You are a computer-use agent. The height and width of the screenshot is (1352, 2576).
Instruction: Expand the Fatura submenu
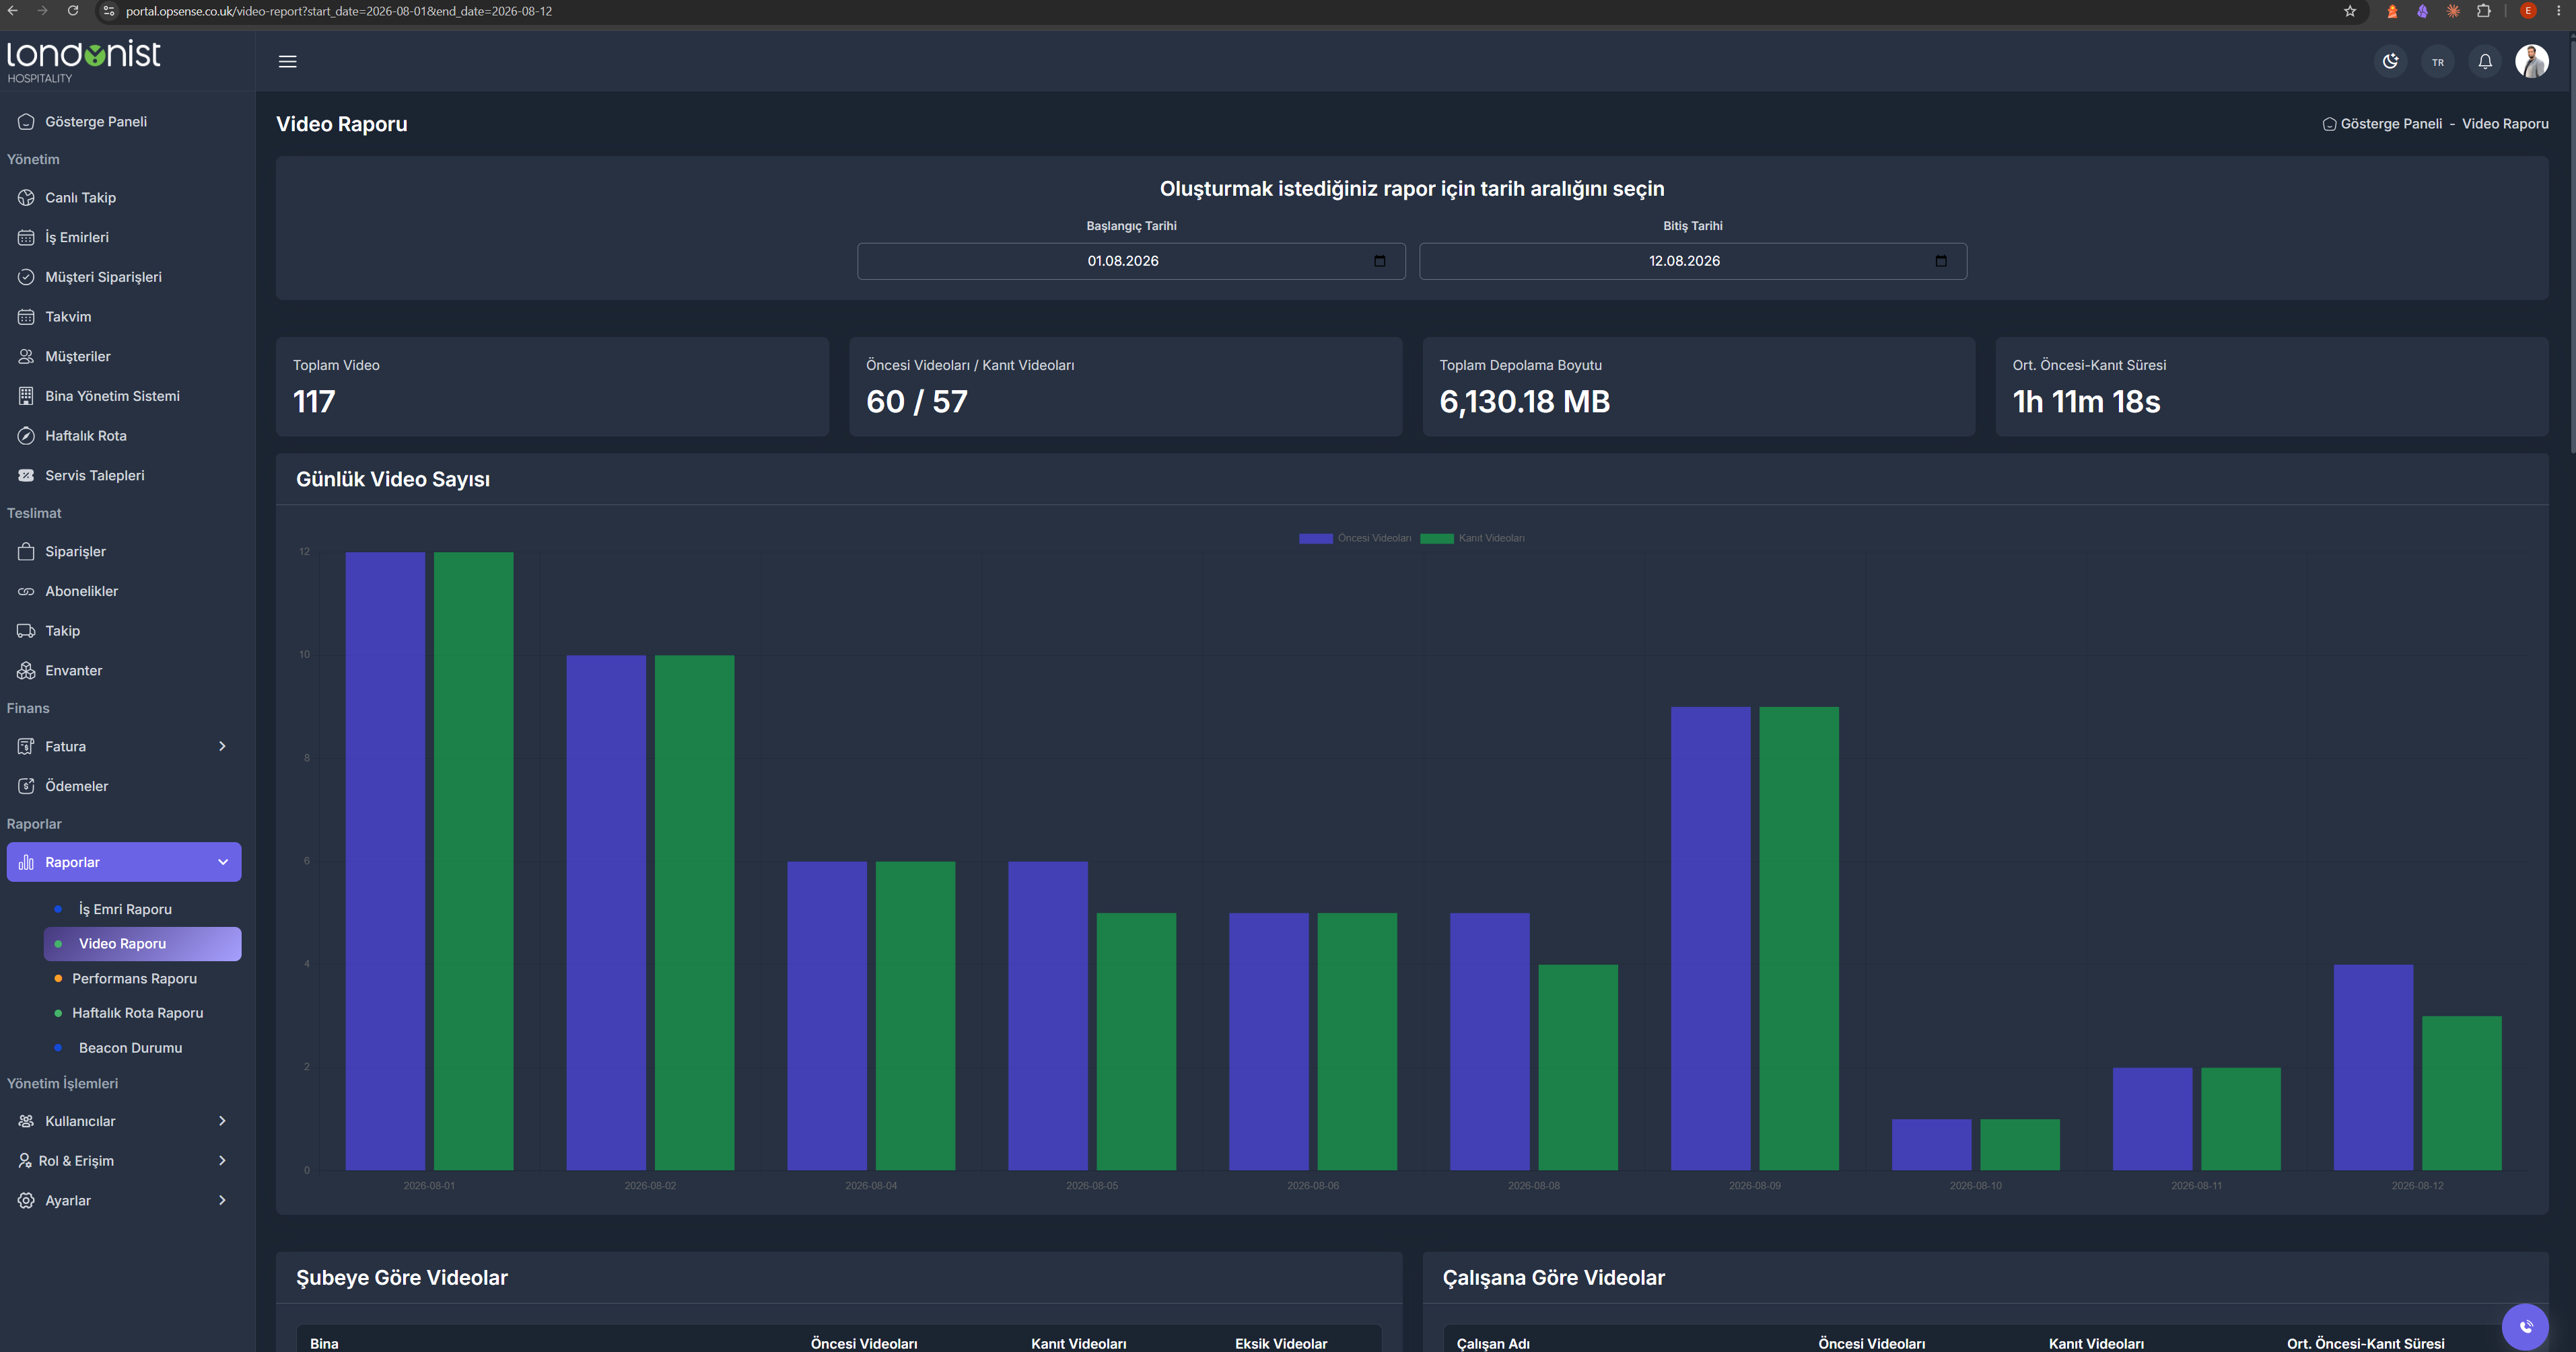point(123,747)
